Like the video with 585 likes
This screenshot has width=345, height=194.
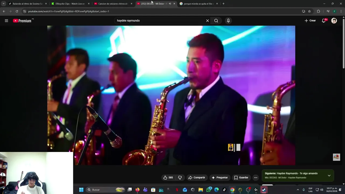[x=168, y=178]
